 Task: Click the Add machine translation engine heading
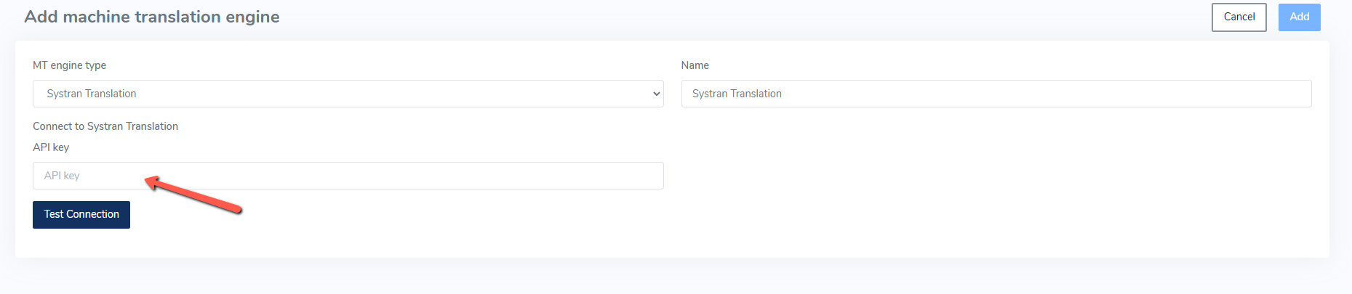click(152, 17)
